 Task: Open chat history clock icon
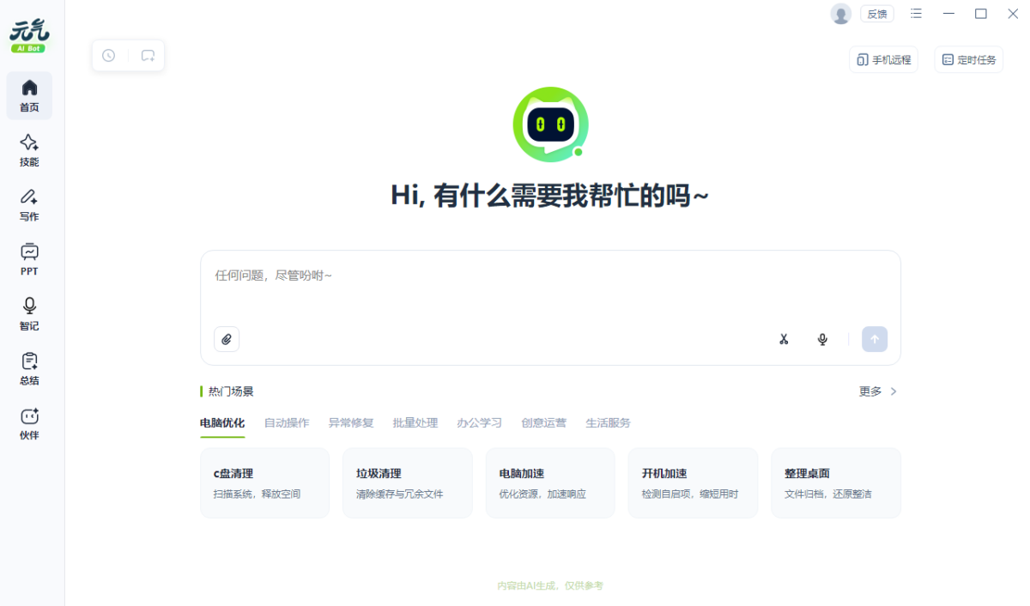click(x=109, y=56)
